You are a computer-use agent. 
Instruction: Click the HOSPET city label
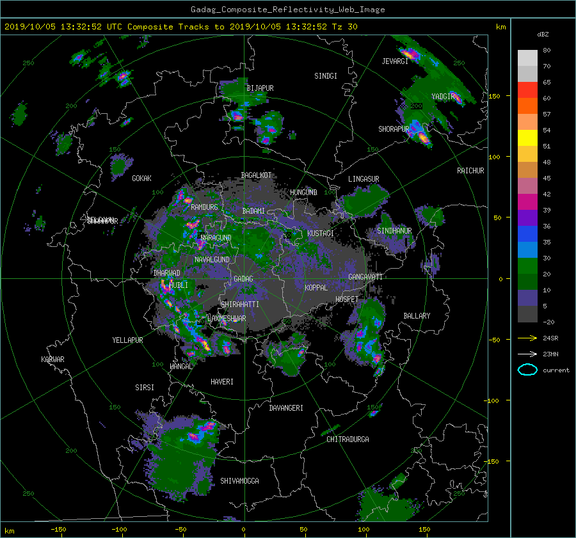coord(347,299)
